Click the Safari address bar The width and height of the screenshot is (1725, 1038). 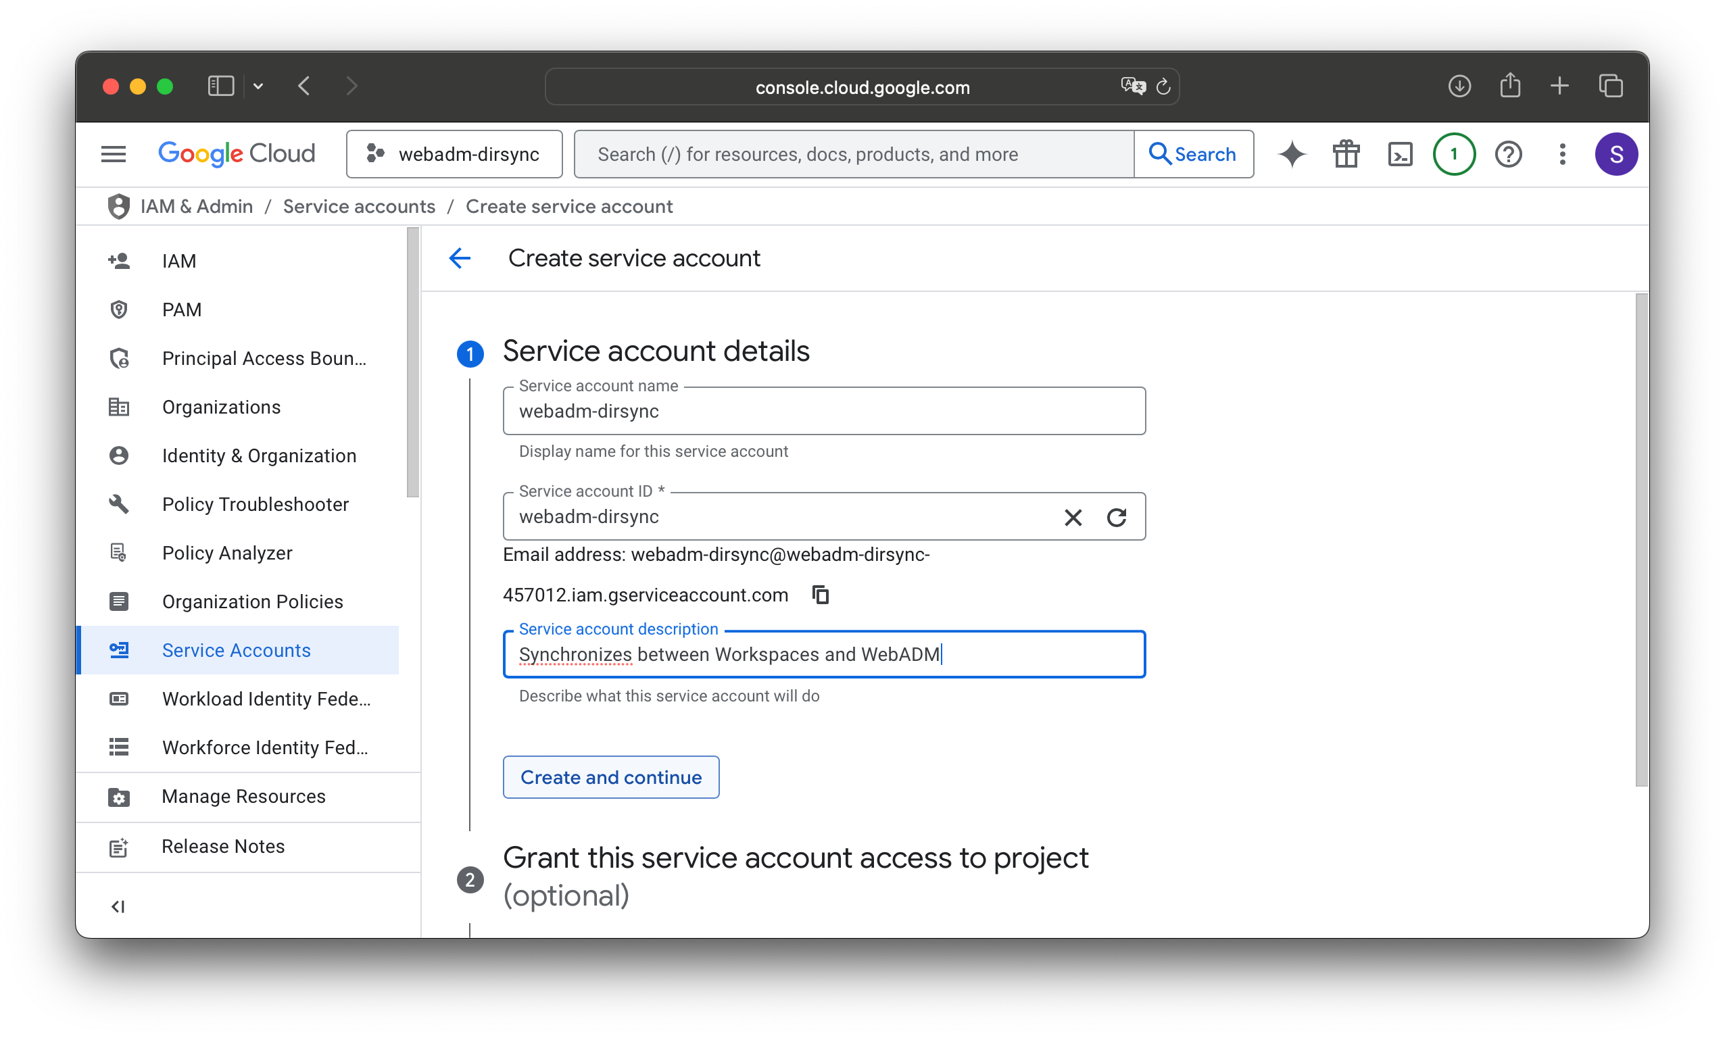[862, 86]
